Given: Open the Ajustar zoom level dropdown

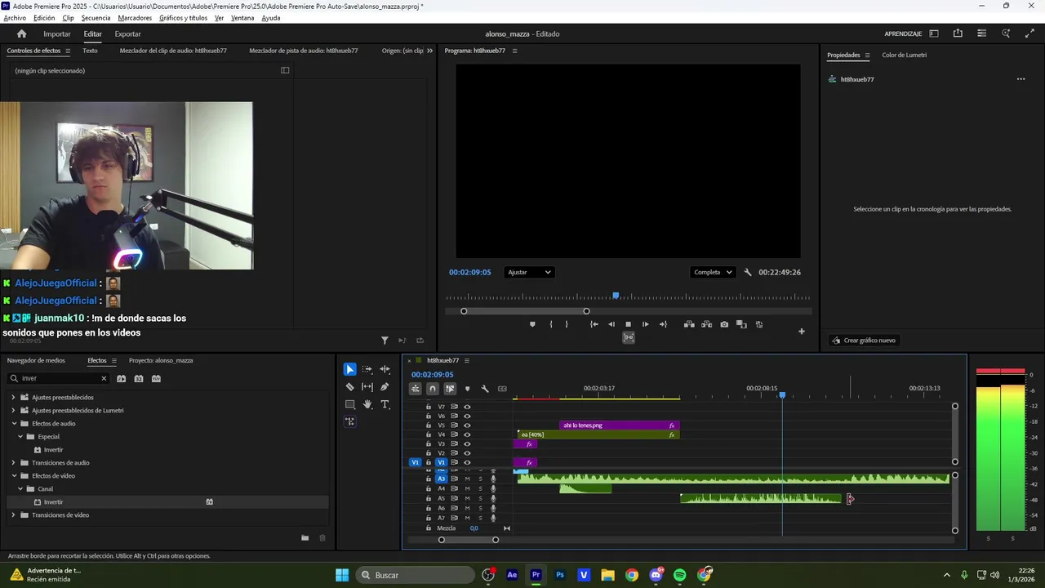Looking at the screenshot, I should click(x=529, y=272).
